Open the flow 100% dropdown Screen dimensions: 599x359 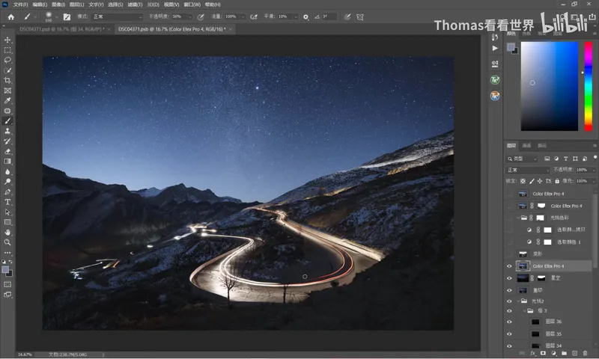[x=243, y=16]
